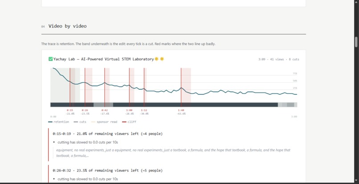Viewport: 359px width, 184px height.
Task: Click the 3:09 end time label under chart
Action: pyautogui.click(x=294, y=116)
